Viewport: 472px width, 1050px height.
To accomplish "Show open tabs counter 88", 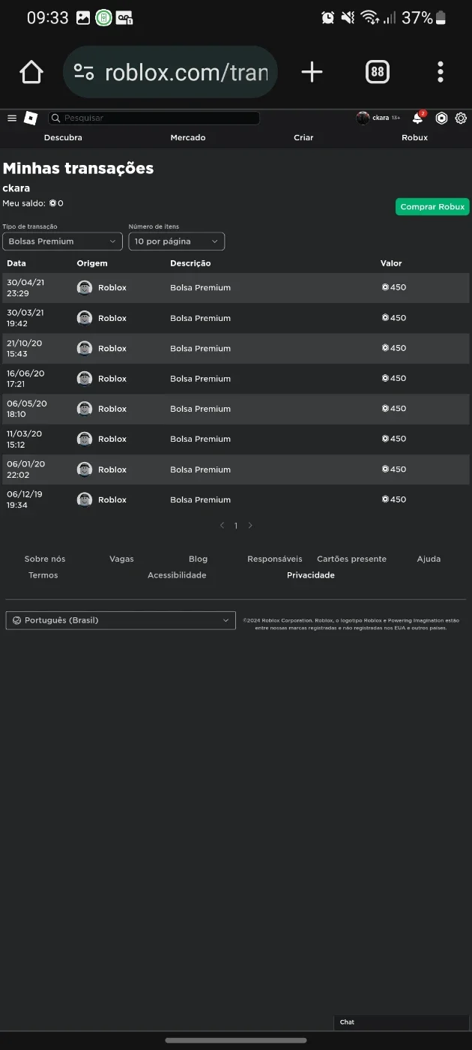I will tap(377, 72).
